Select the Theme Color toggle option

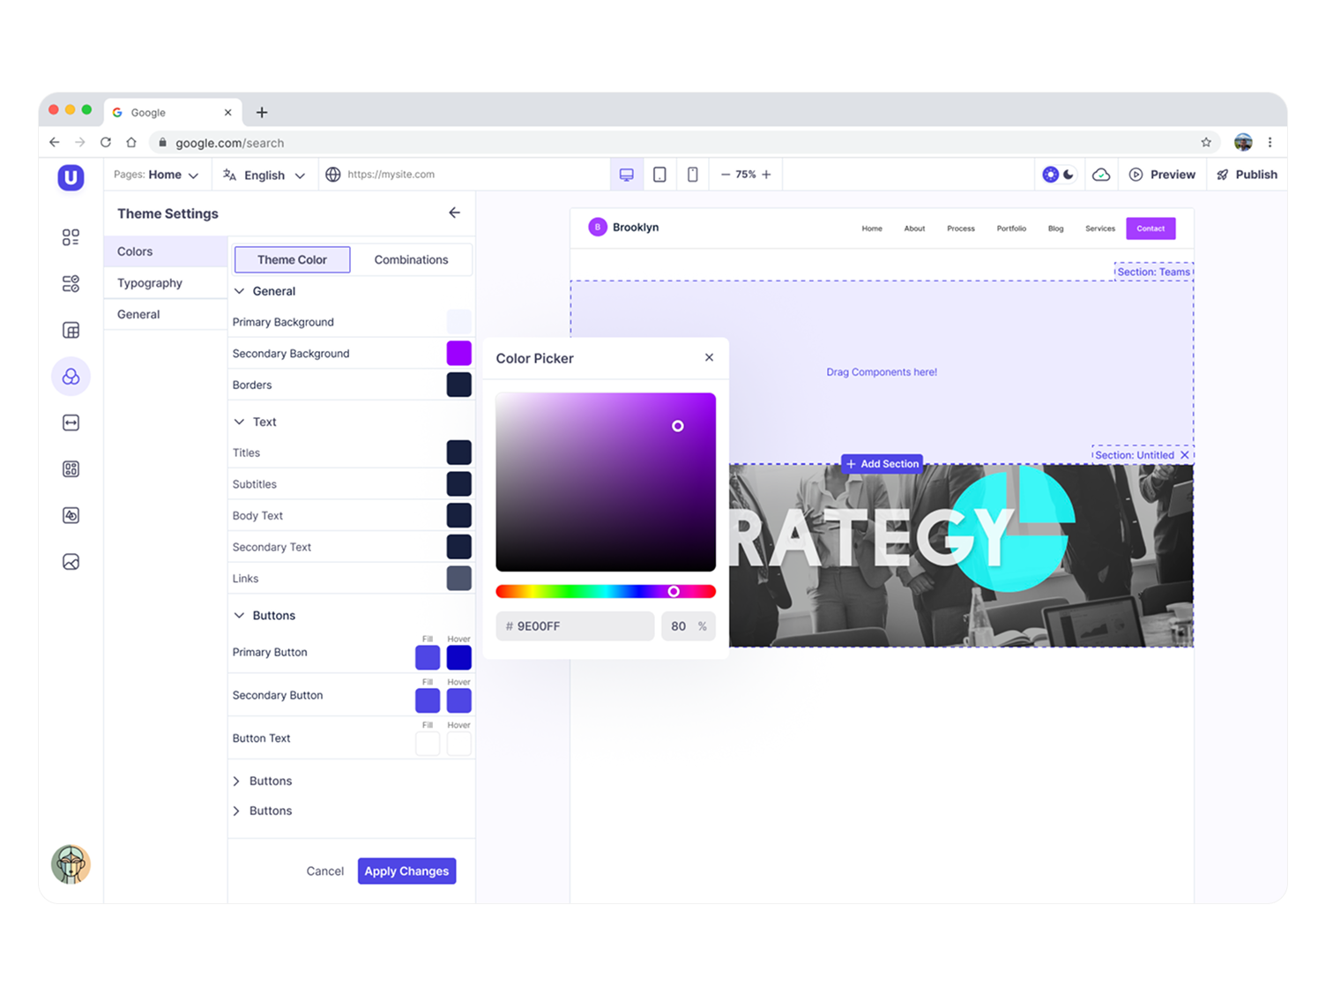pos(292,259)
